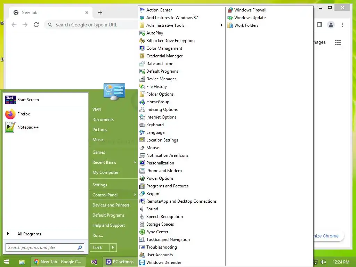Expand the Recent Items submenu arrow
The image size is (356, 267).
pos(135,162)
